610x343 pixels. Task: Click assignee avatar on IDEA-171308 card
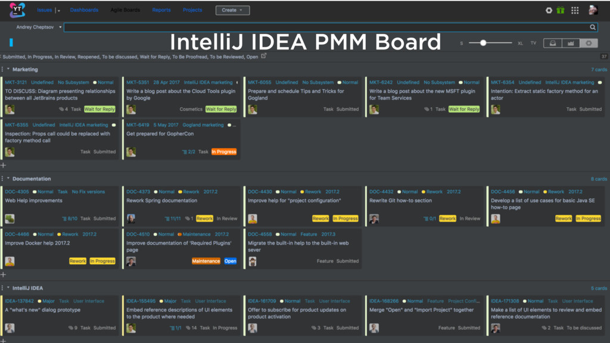495,328
